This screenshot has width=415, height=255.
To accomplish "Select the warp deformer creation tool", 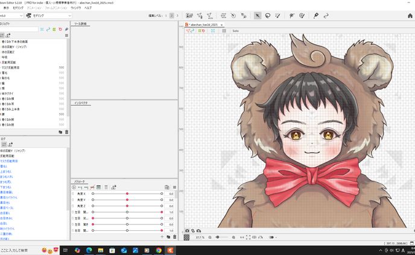I will coord(223,16).
